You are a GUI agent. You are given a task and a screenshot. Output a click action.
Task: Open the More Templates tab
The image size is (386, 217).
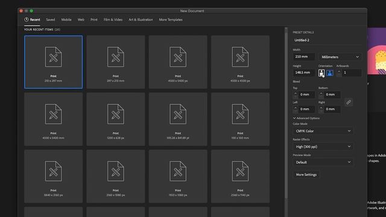point(171,20)
